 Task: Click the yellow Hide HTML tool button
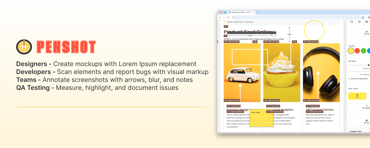(357, 96)
